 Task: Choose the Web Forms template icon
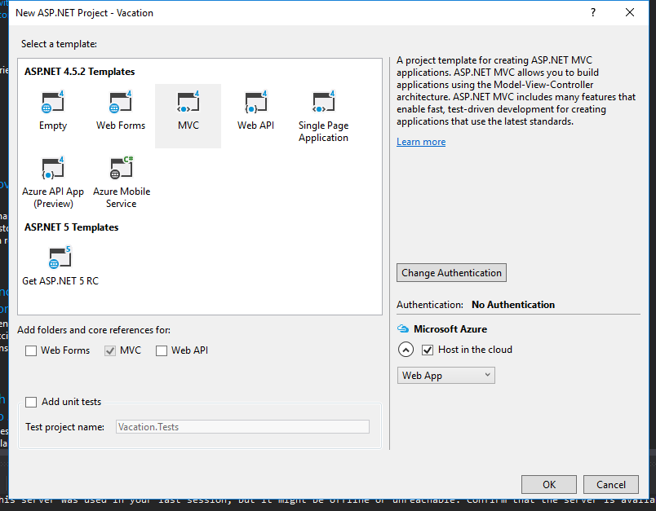coord(121,102)
